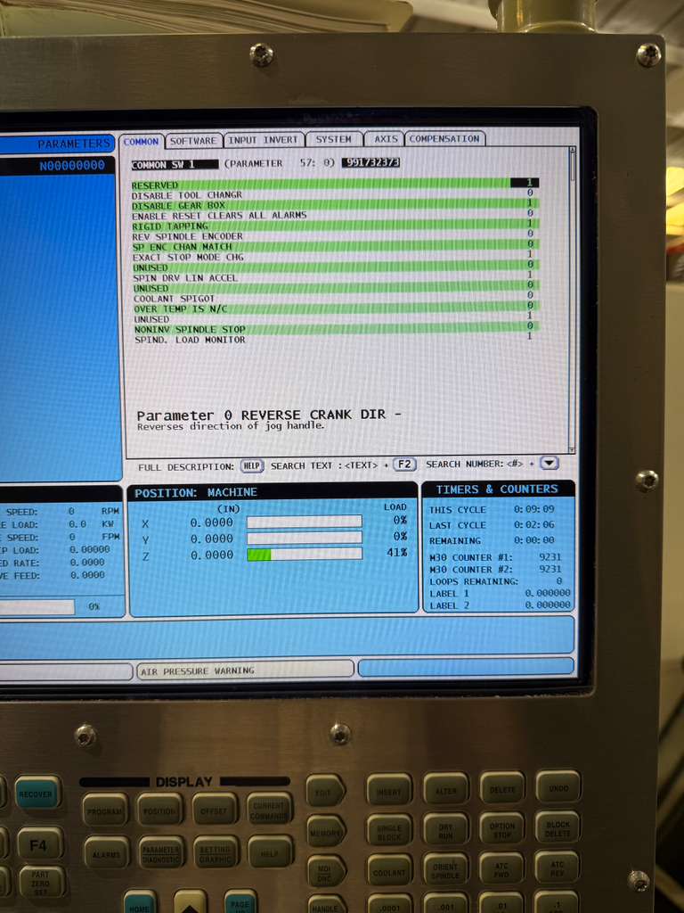Select the COMPENSATION tab
Image resolution: width=684 pixels, height=913 pixels.
click(x=444, y=139)
